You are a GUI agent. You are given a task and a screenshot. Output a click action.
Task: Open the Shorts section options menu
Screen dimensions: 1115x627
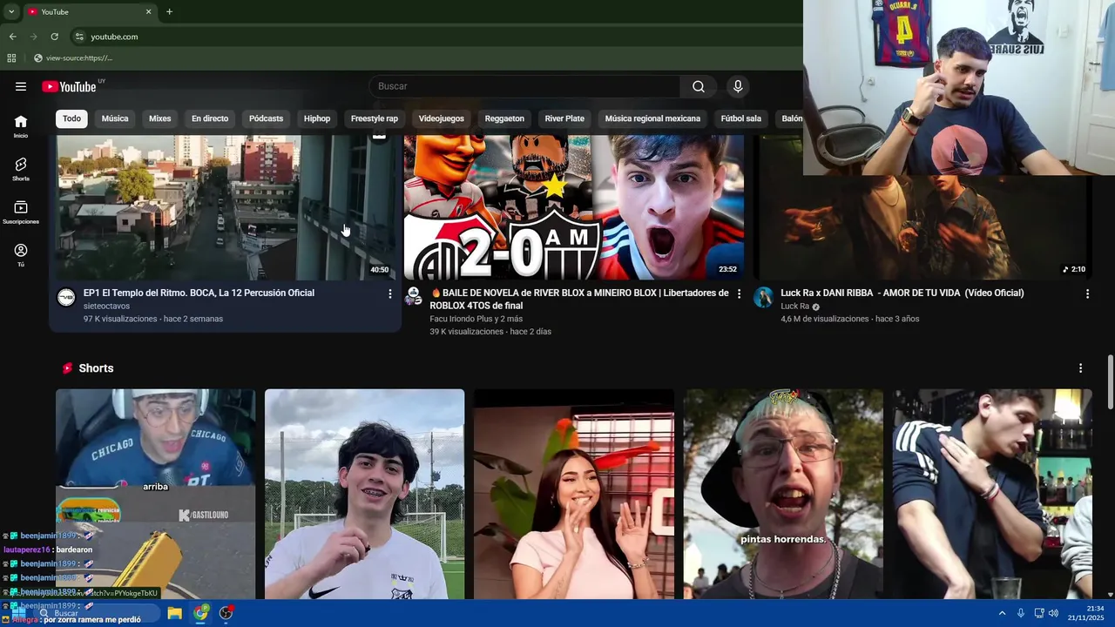[x=1080, y=368]
